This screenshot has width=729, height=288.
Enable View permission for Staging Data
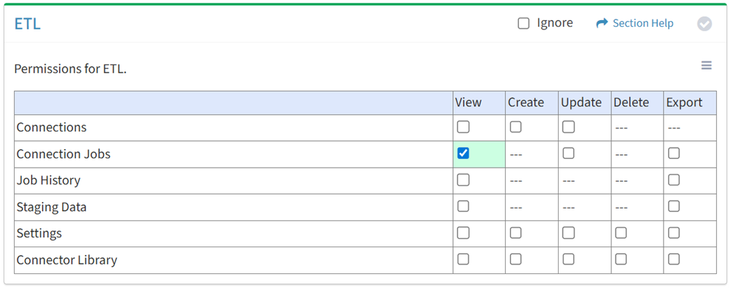click(x=463, y=206)
